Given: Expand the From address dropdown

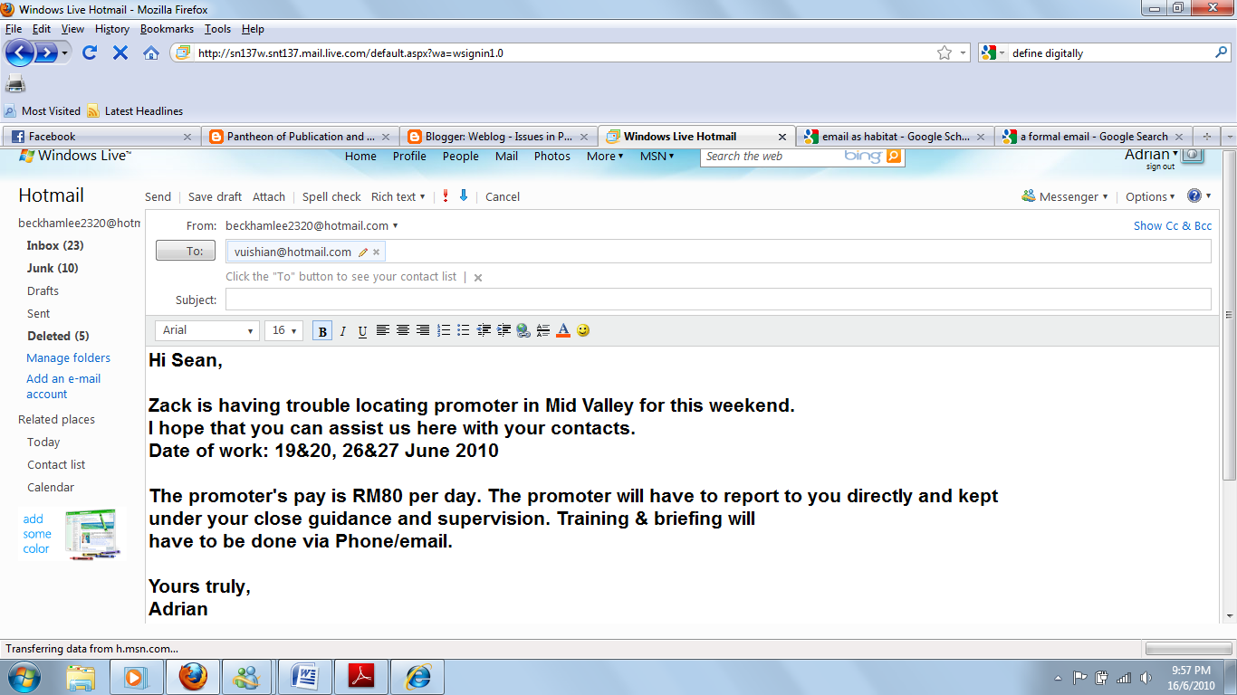Looking at the screenshot, I should [312, 225].
